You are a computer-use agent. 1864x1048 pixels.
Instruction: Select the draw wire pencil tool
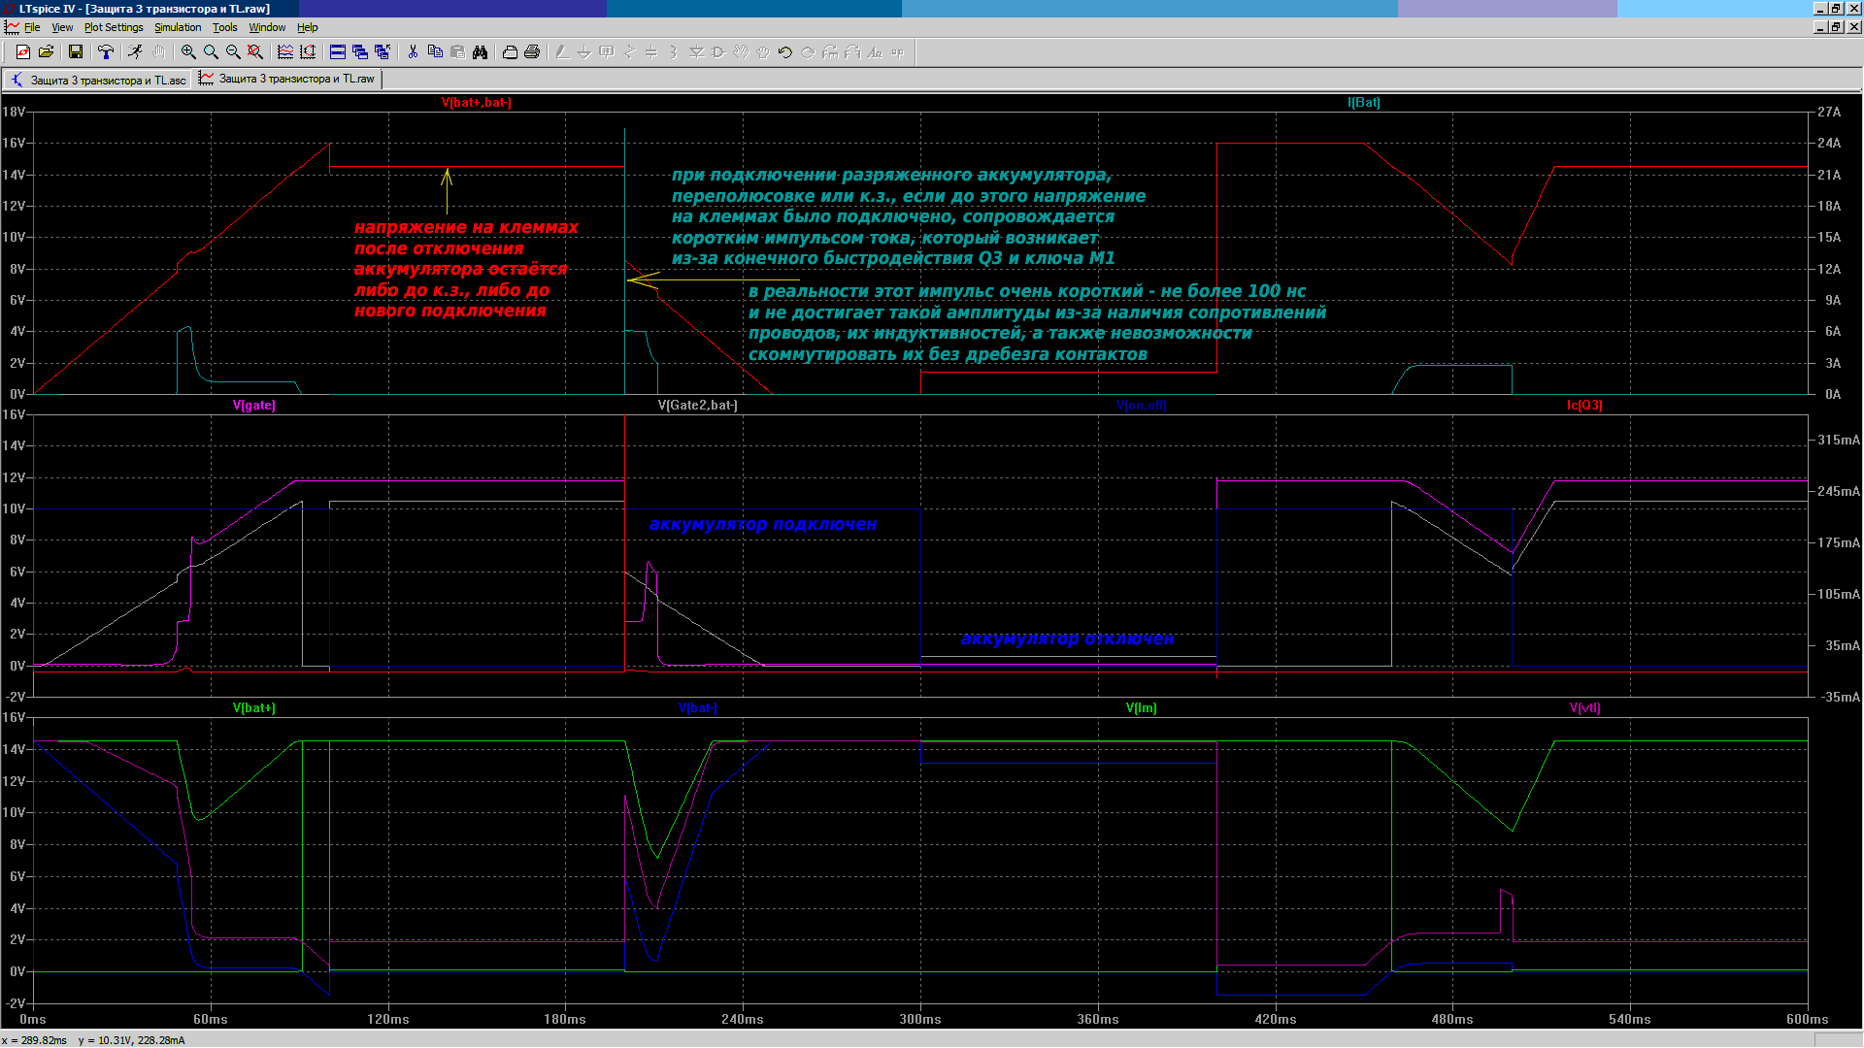click(562, 52)
